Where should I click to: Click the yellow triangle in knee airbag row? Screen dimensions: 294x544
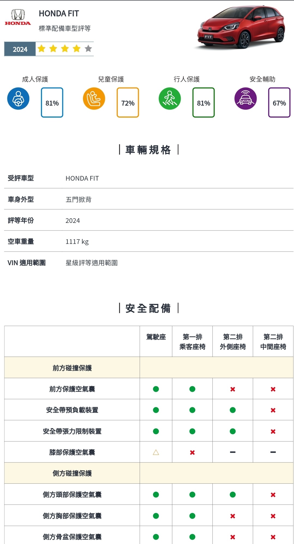point(156,452)
